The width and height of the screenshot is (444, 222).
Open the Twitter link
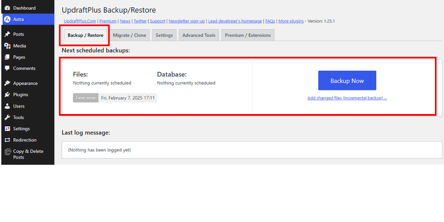click(140, 21)
